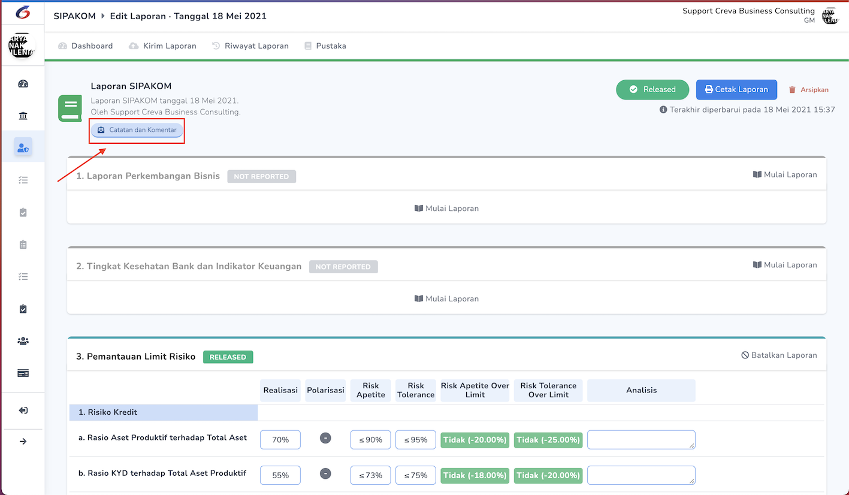
Task: Click heading 3. Pemantauan Limit Risiko
Action: pyautogui.click(x=136, y=357)
